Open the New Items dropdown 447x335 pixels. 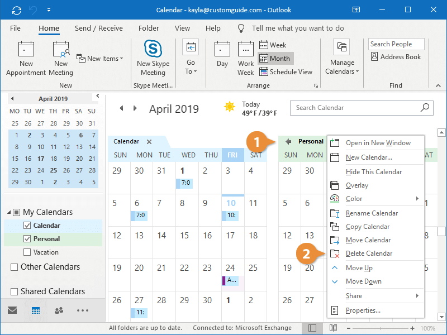tap(100, 59)
